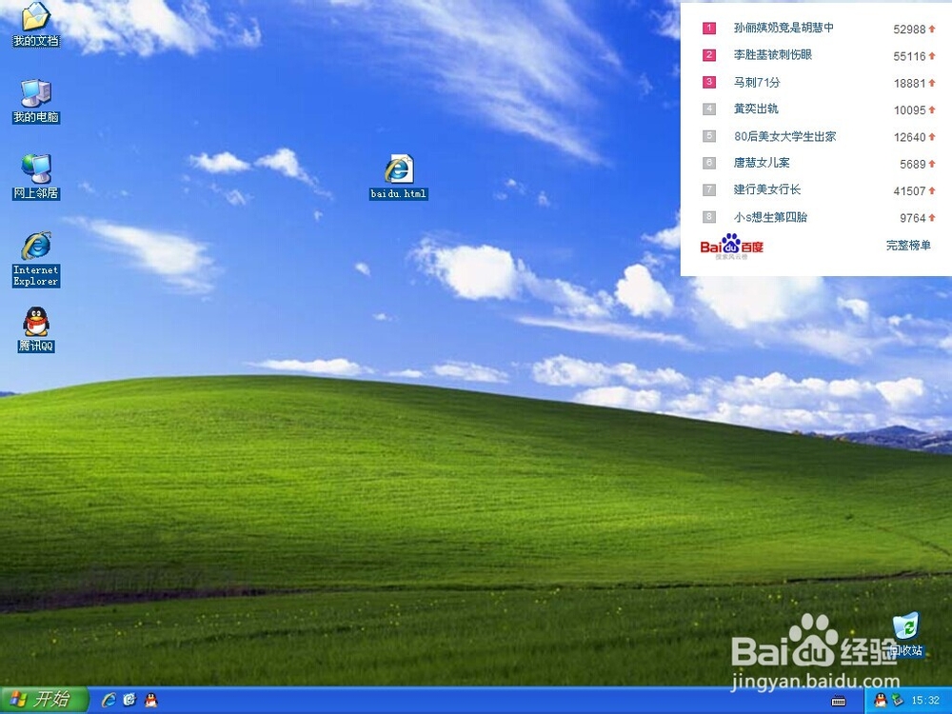Click the tray icon beside the QQ penguin
The height and width of the screenshot is (714, 952).
(898, 700)
